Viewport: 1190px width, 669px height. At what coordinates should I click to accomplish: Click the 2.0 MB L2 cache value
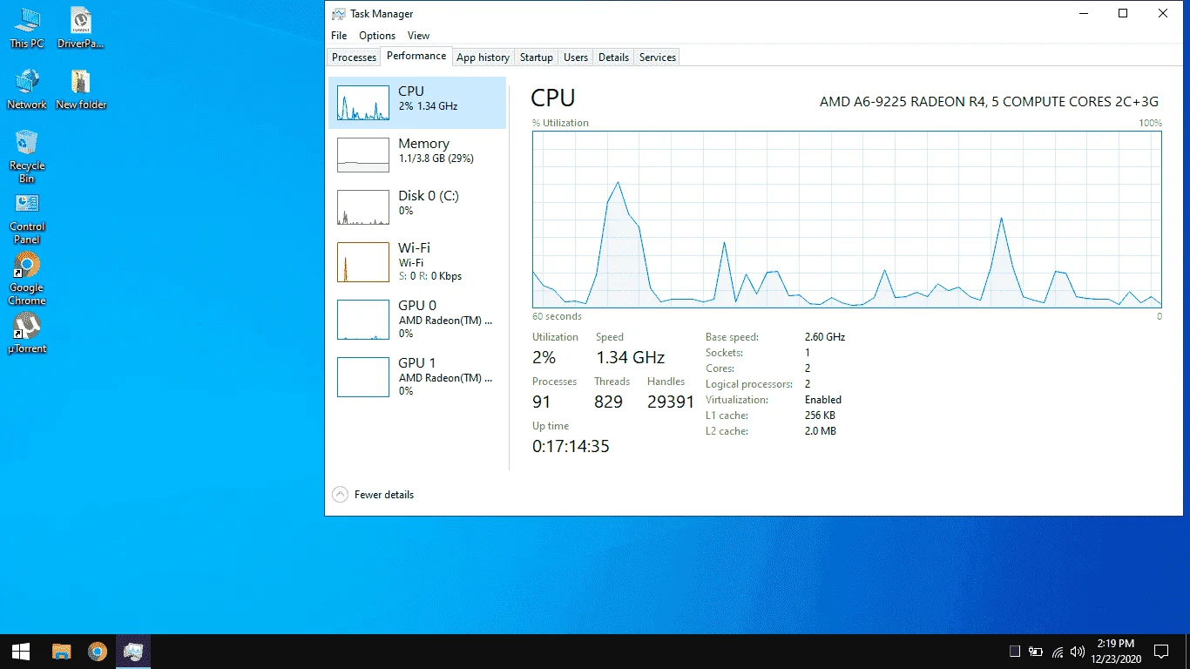[821, 431]
